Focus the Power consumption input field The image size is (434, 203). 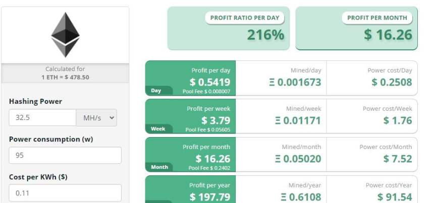tap(65, 155)
